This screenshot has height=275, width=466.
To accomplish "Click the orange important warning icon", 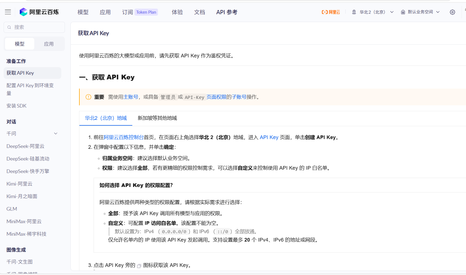I will [x=88, y=97].
